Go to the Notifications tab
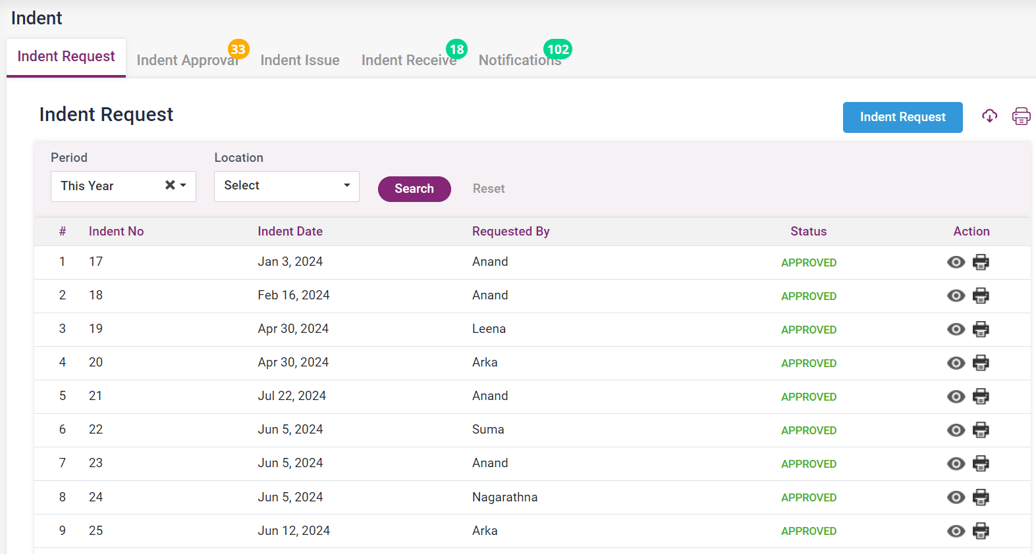The image size is (1036, 554). pyautogui.click(x=520, y=61)
